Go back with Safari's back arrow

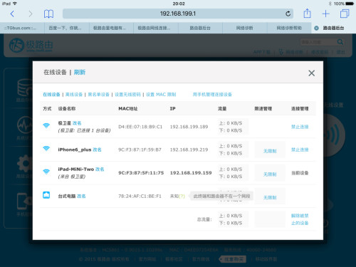(x=12, y=14)
